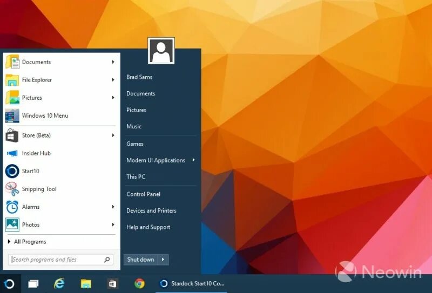
Task: Open Task View from the taskbar
Action: [33, 284]
